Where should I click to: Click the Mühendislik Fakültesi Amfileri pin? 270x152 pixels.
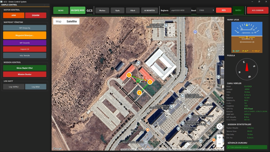tap(183, 123)
